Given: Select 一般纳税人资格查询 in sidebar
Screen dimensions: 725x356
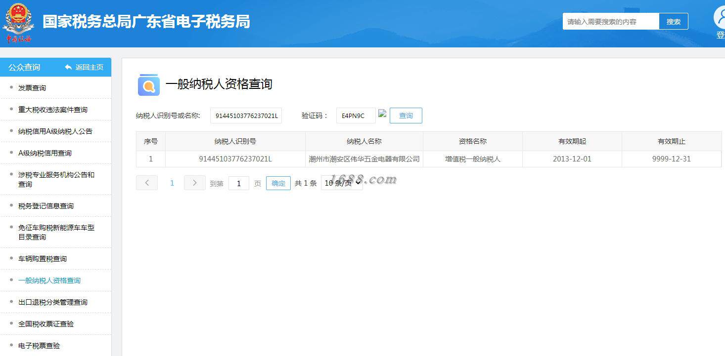Looking at the screenshot, I should (x=49, y=280).
